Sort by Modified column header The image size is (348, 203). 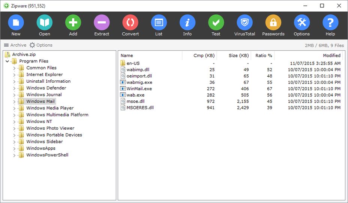[309, 55]
